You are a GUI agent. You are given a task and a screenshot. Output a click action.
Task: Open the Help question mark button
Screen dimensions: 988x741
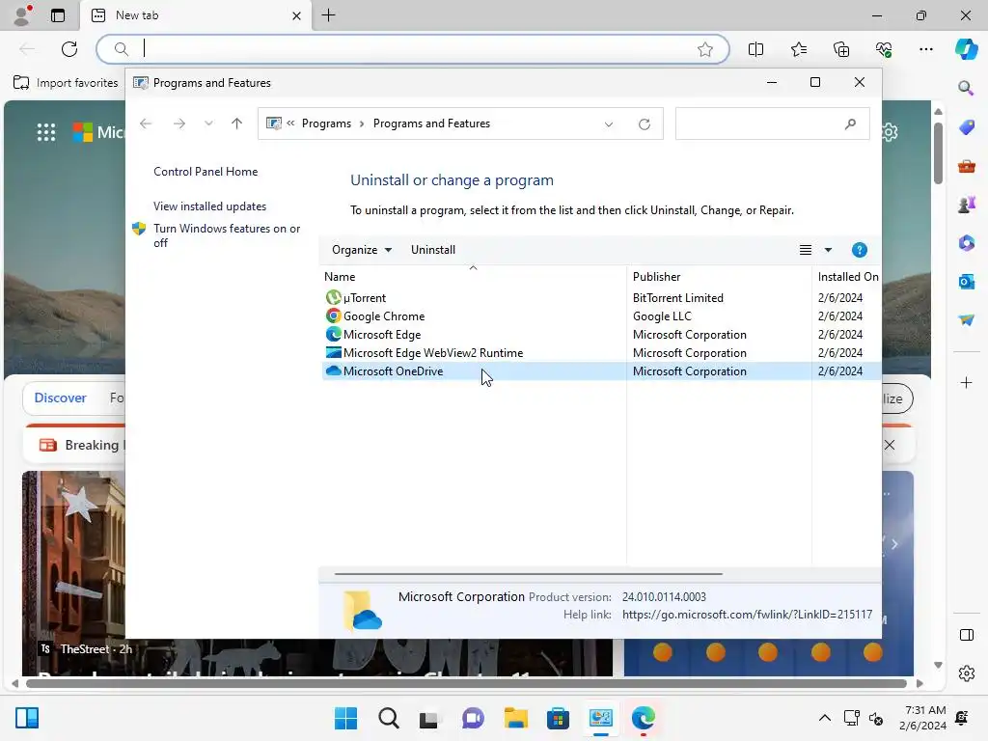[x=859, y=250]
